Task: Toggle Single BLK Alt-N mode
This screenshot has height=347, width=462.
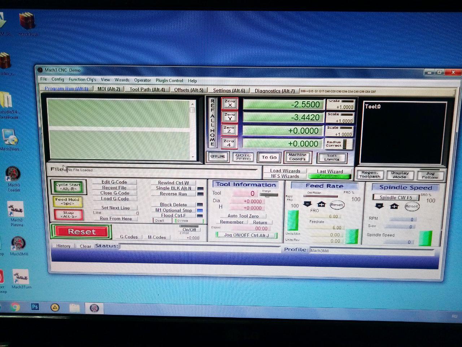Action: coord(174,188)
